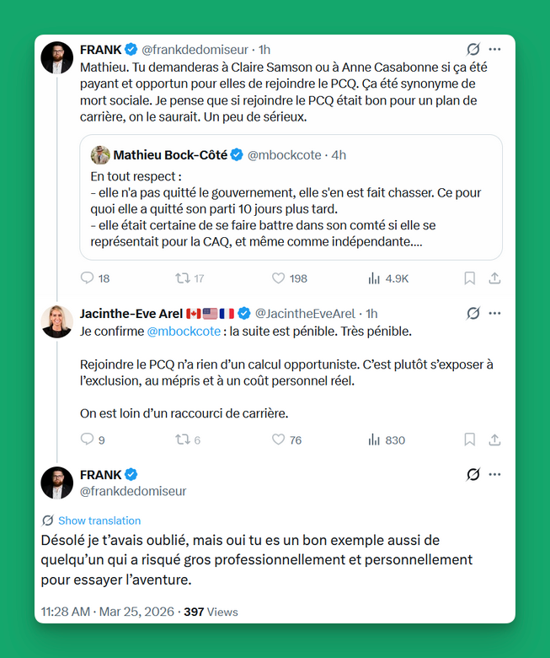Open the @mbockcote mention link
The height and width of the screenshot is (658, 550).
184,332
